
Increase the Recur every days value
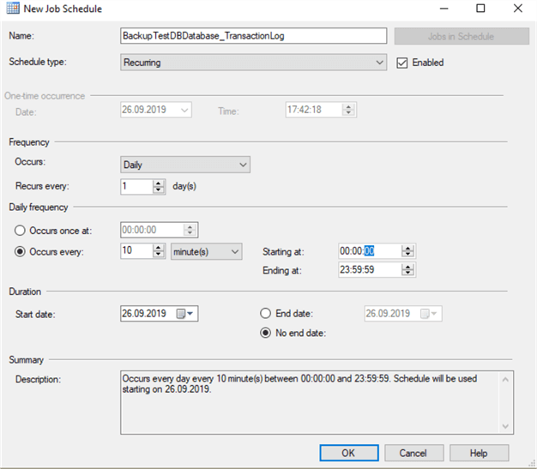pos(158,182)
